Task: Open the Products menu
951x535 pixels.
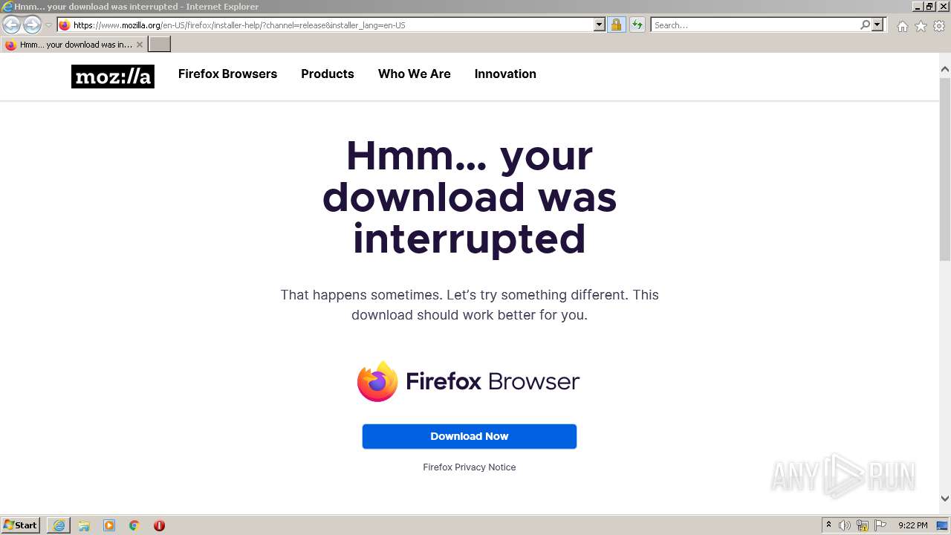Action: [x=328, y=74]
